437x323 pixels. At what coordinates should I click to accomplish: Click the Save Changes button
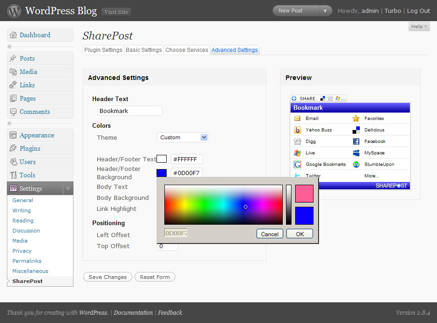107,277
